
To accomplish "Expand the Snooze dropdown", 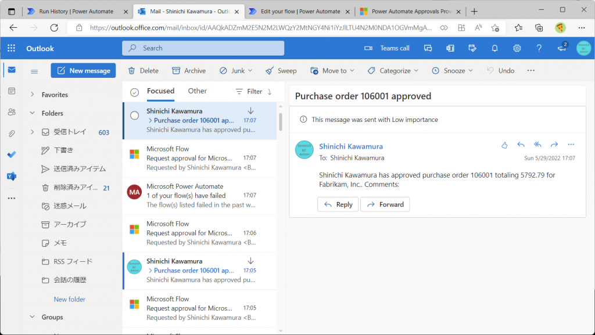I will point(471,71).
